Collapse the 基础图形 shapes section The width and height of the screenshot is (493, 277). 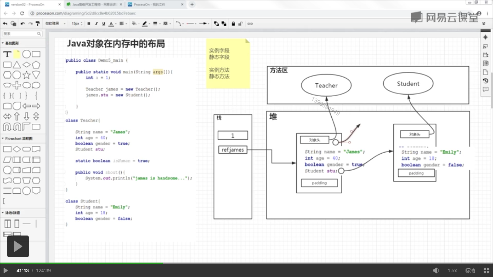pyautogui.click(x=12, y=43)
